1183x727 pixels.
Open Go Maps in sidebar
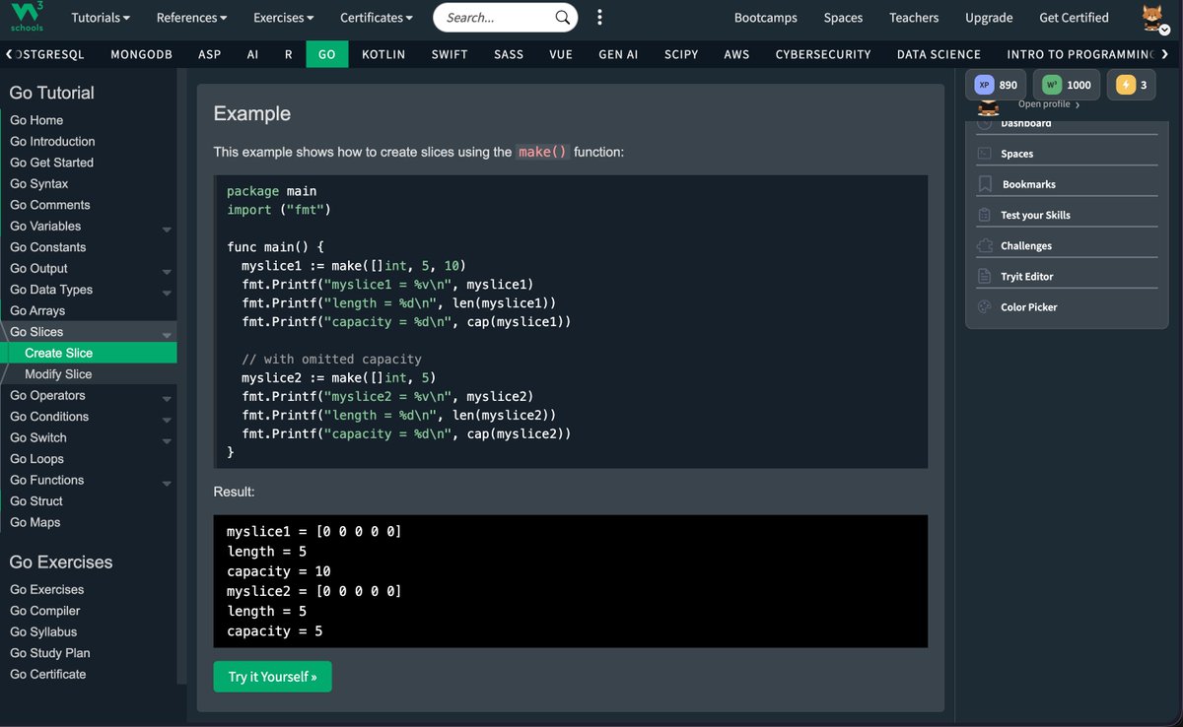click(35, 522)
